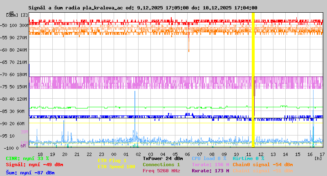
Task: Click the y-axis label '-85 30 90M'
Action: coord(12,111)
